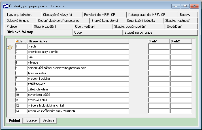Open the Osvědčení tab
Viewport: 202px width, 130px height.
click(181, 27)
